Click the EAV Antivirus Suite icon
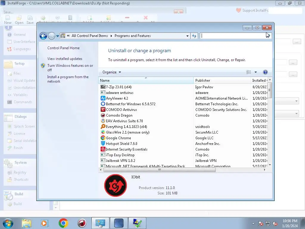 pos(103,121)
